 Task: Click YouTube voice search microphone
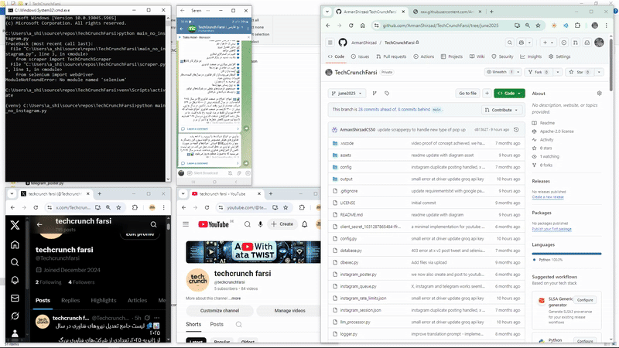click(x=261, y=223)
